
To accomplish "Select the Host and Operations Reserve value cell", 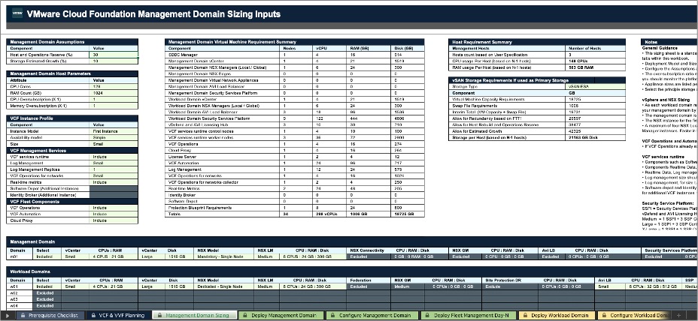I will (x=114, y=55).
